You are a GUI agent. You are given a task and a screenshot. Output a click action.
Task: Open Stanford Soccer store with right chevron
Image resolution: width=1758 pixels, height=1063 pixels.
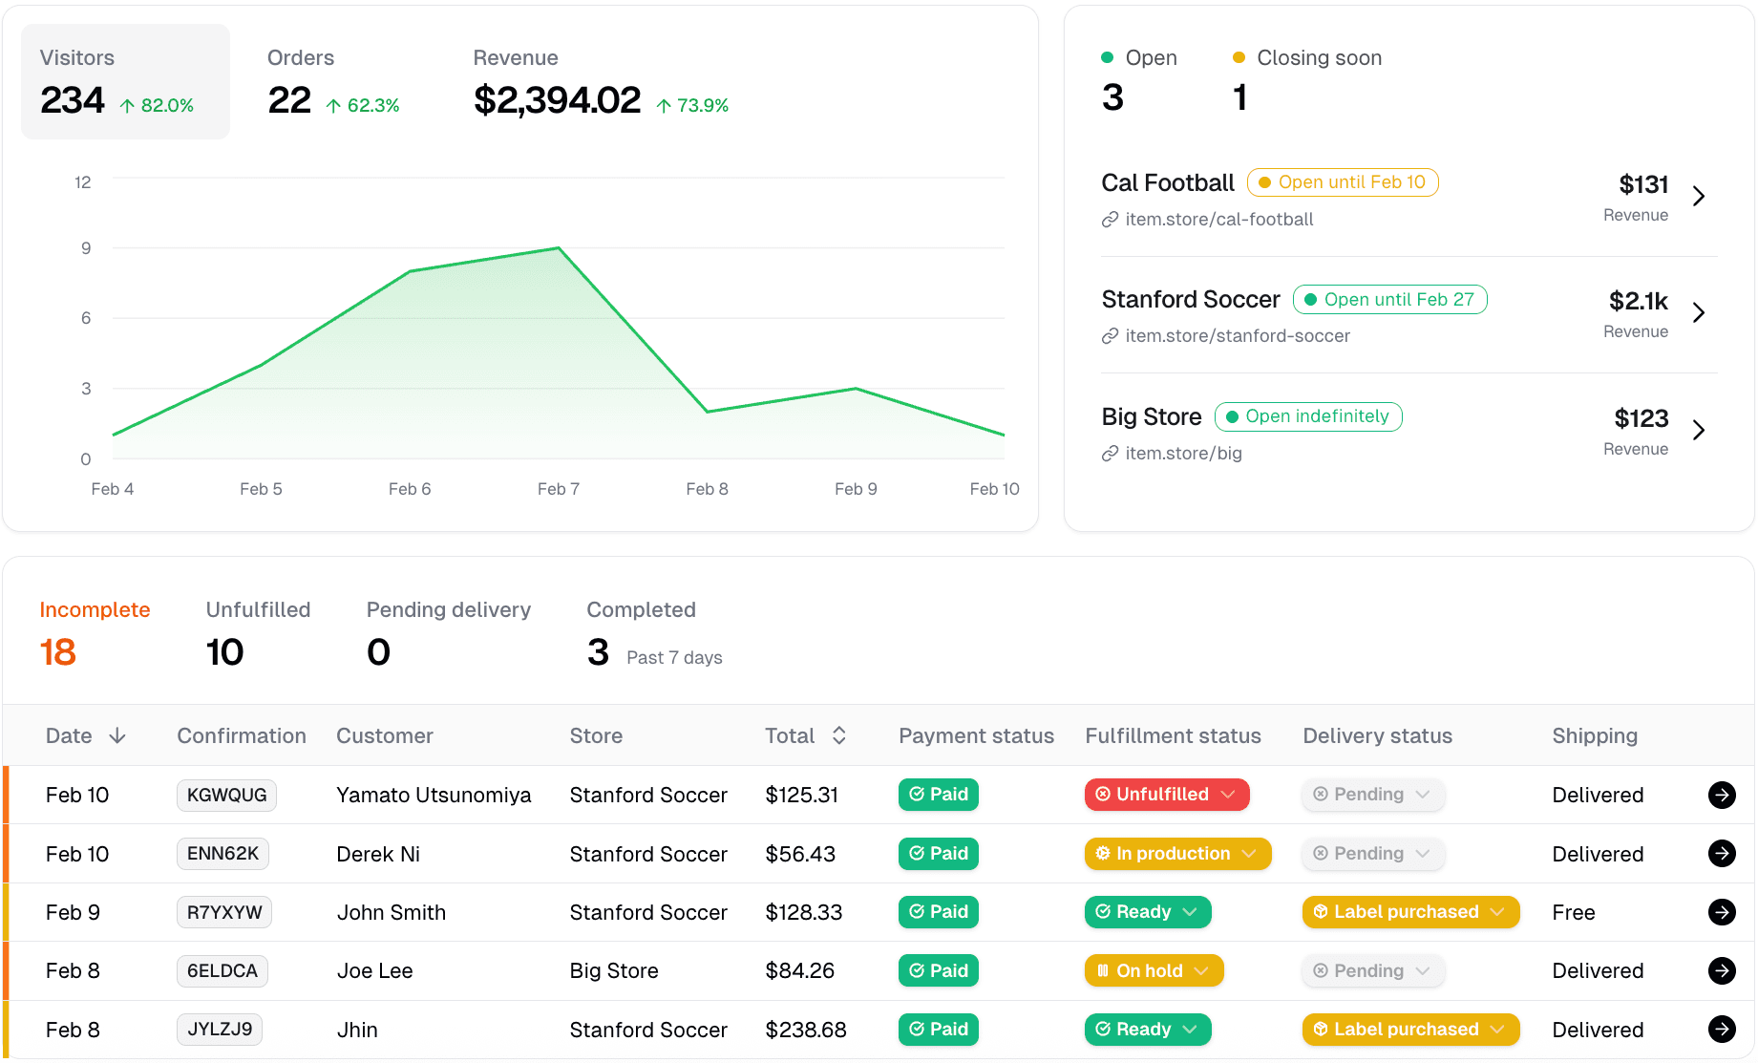tap(1698, 312)
